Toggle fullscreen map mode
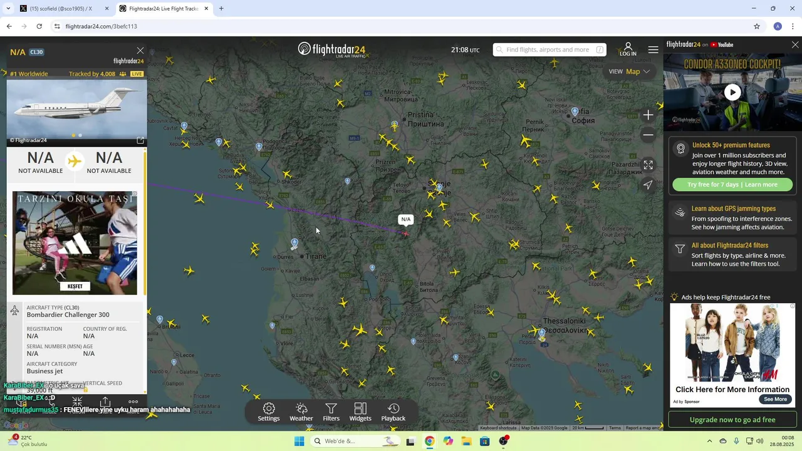 [648, 165]
